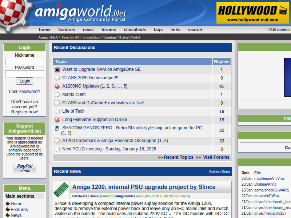Open the News link in Main sections
Viewport: 291px width, 218px height.
(16, 215)
